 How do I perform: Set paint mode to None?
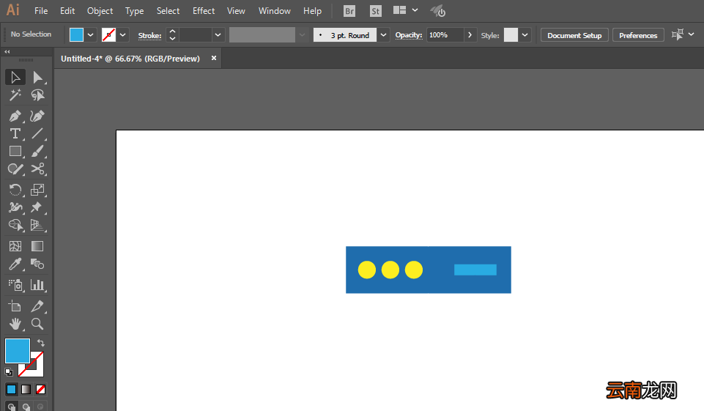click(x=40, y=389)
